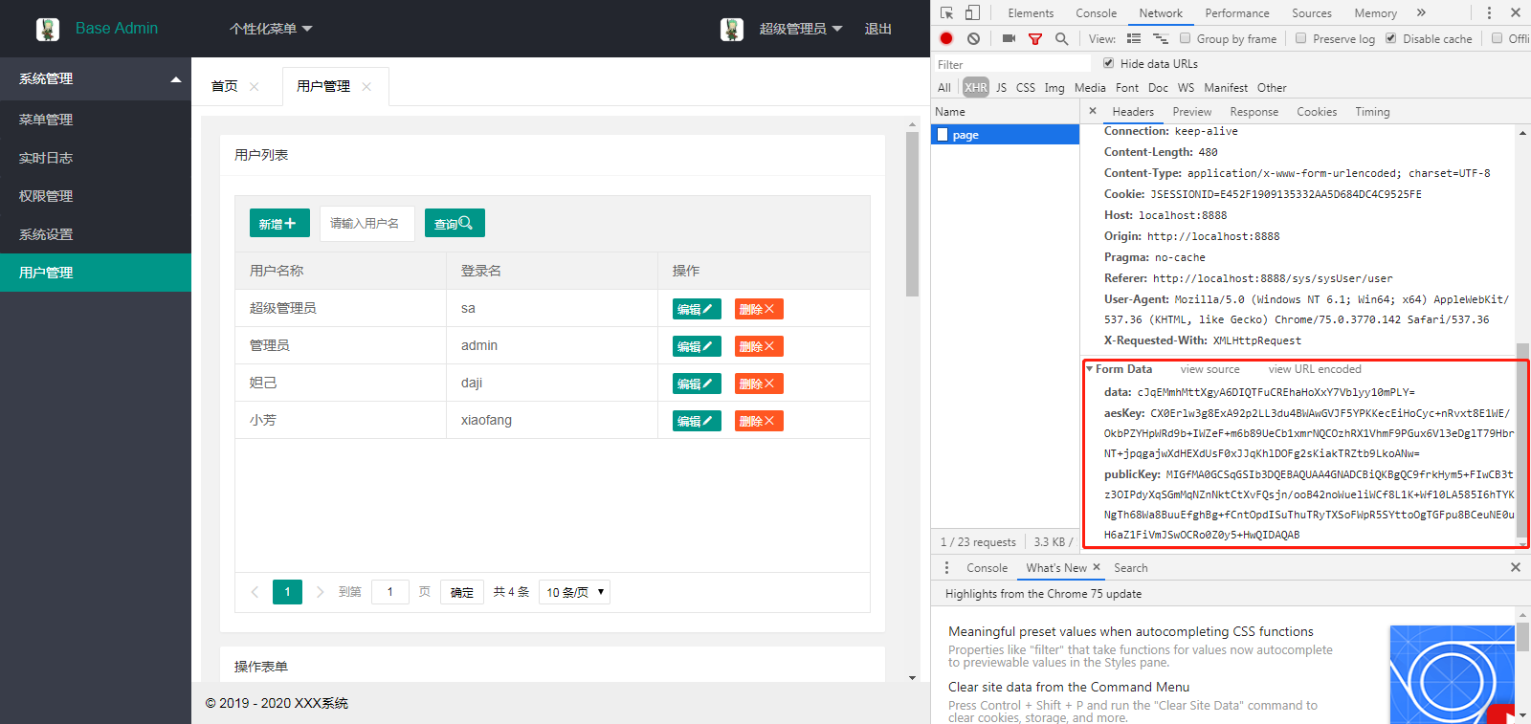Click the 查询 search button

(x=455, y=223)
